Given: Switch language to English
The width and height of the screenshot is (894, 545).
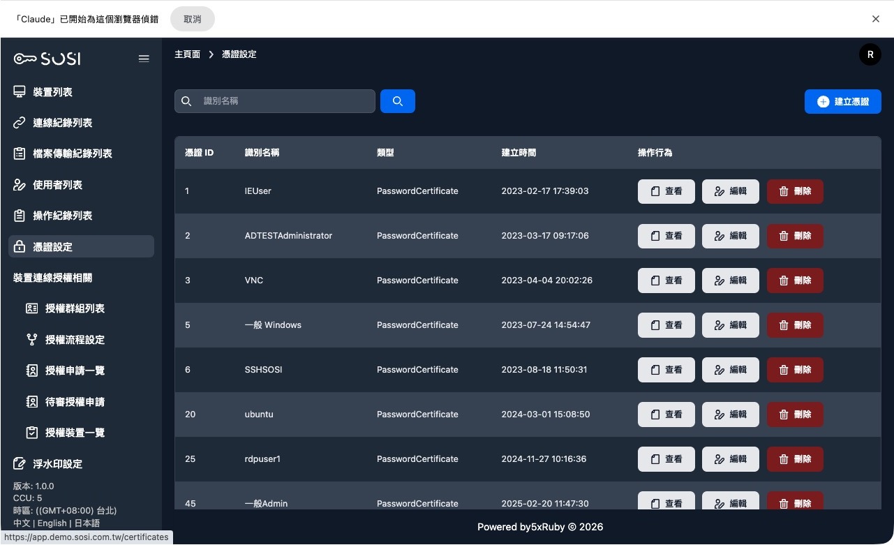Looking at the screenshot, I should pos(52,523).
